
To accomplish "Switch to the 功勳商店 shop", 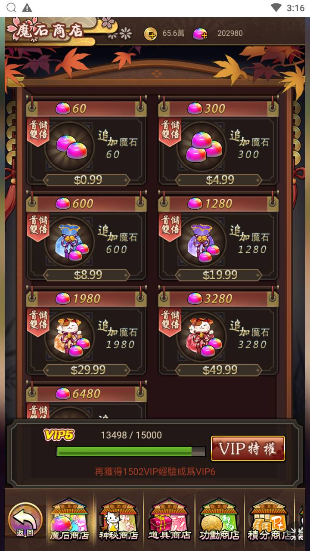I will 219,520.
